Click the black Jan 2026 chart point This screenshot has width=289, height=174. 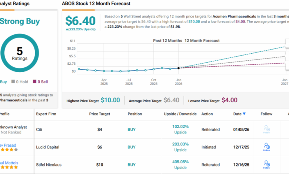[x=179, y=68]
